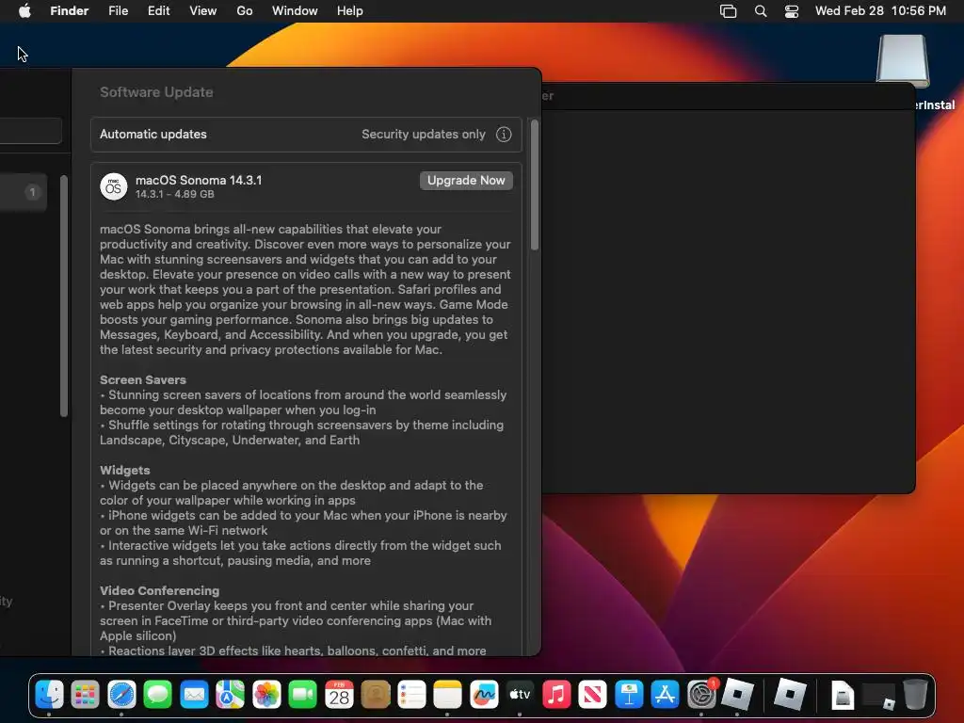This screenshot has width=964, height=723.
Task: Open the Finder menu
Action: click(70, 11)
